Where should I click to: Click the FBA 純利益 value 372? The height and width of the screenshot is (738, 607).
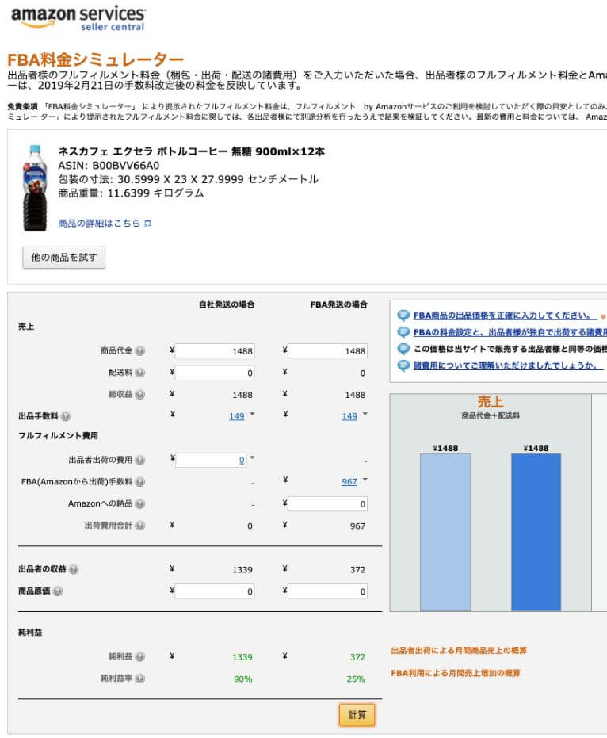[x=357, y=657]
